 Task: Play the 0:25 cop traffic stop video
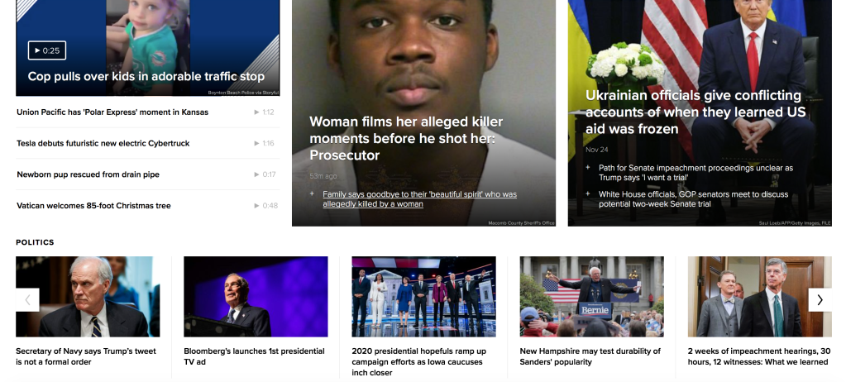46,50
